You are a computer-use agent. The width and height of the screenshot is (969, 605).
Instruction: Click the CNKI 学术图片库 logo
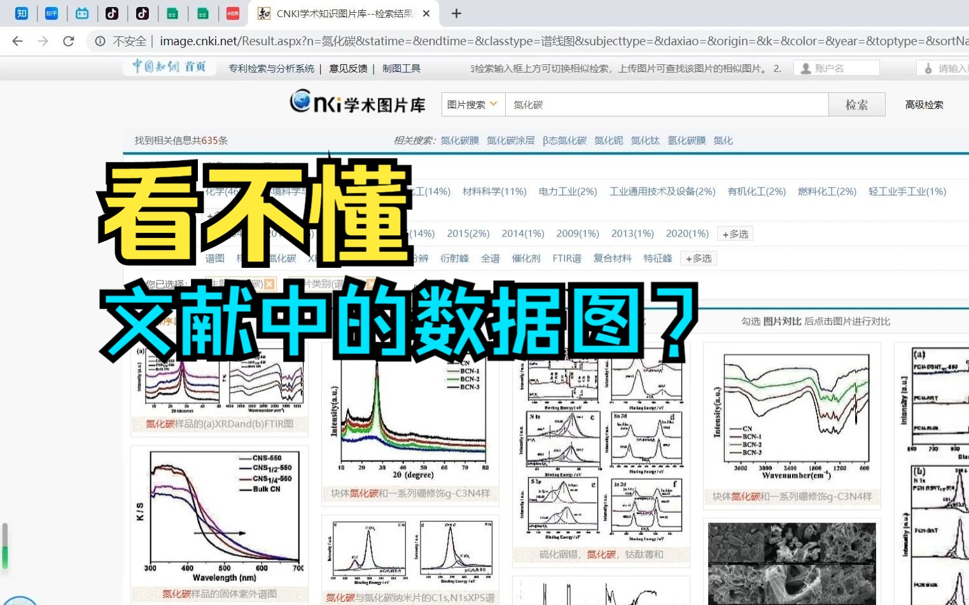click(358, 102)
